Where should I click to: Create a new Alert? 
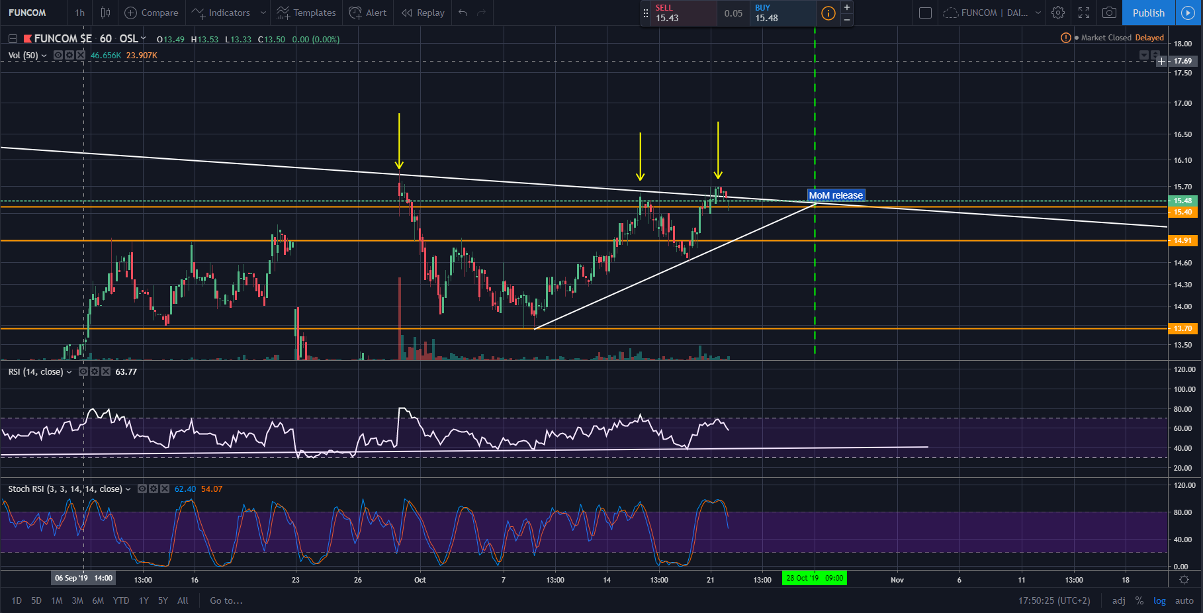click(368, 13)
